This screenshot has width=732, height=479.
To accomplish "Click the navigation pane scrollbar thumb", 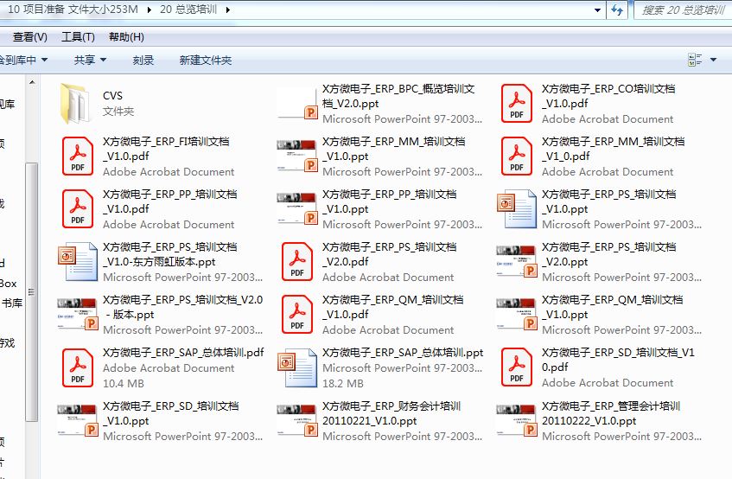I will pos(31,291).
